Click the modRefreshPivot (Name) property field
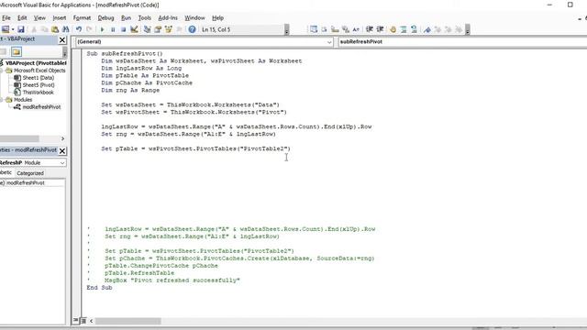Image resolution: width=587 pixels, height=330 pixels. pyautogui.click(x=35, y=183)
